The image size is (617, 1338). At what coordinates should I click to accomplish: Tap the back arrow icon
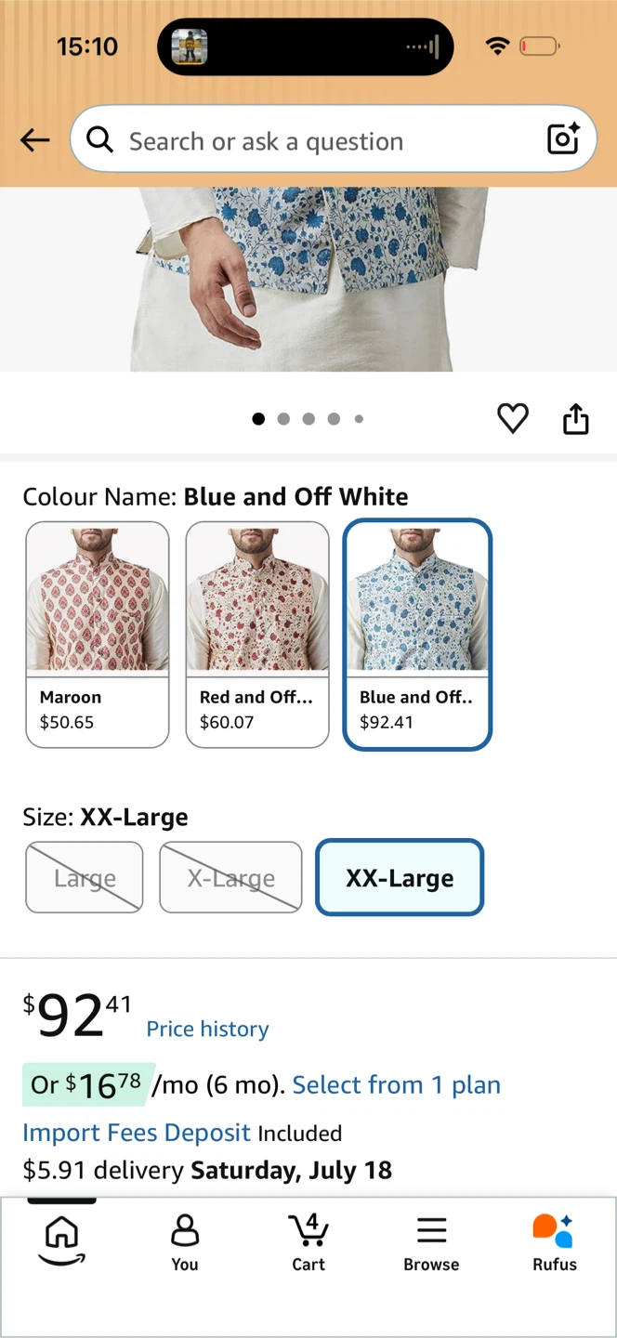coord(35,140)
